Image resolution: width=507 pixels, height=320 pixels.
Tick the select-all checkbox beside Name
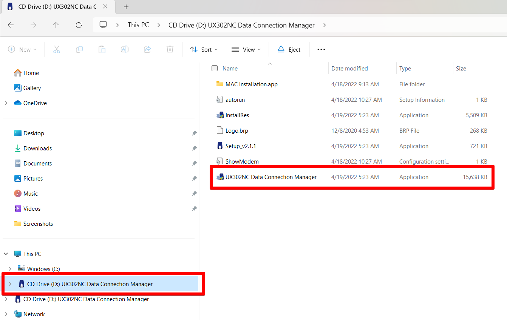pos(215,68)
